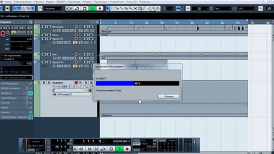Select the Color tool in top toolbar
The width and height of the screenshot is (274, 154).
(x=158, y=9)
